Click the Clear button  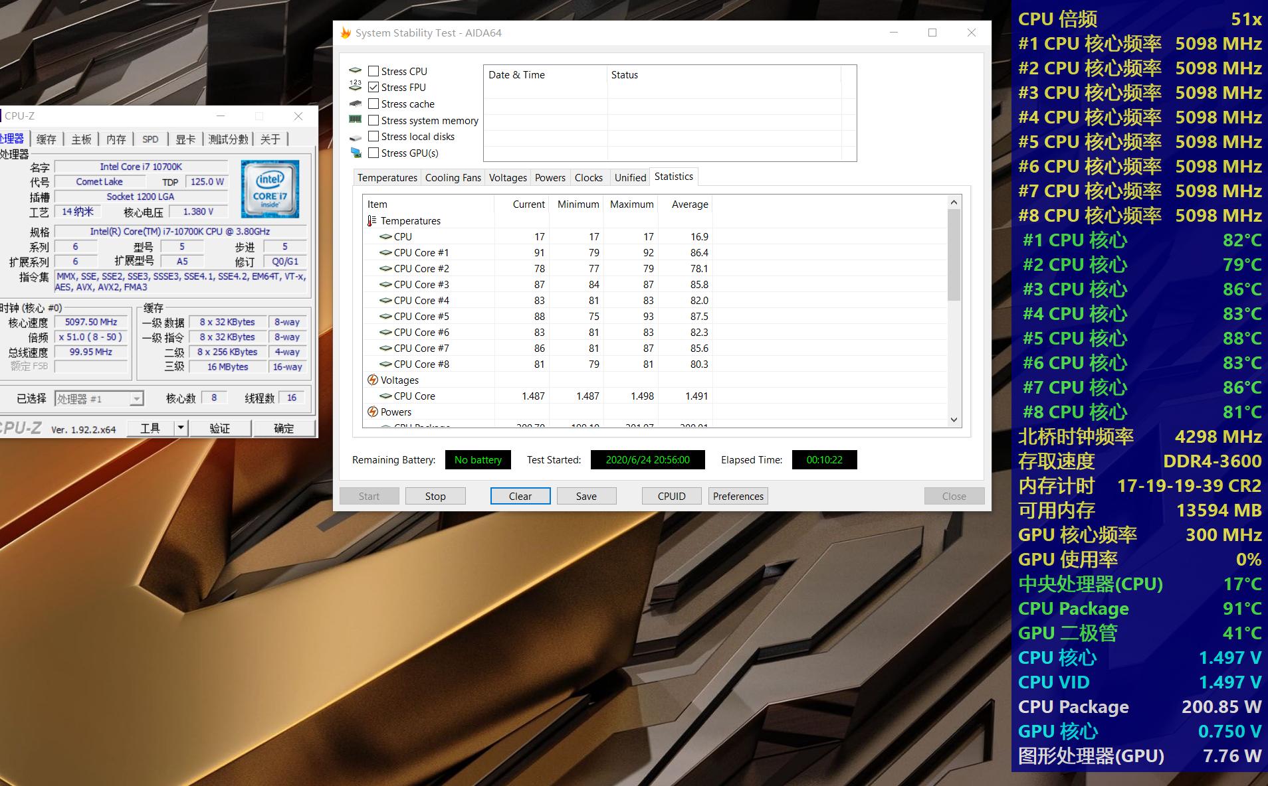tap(520, 496)
